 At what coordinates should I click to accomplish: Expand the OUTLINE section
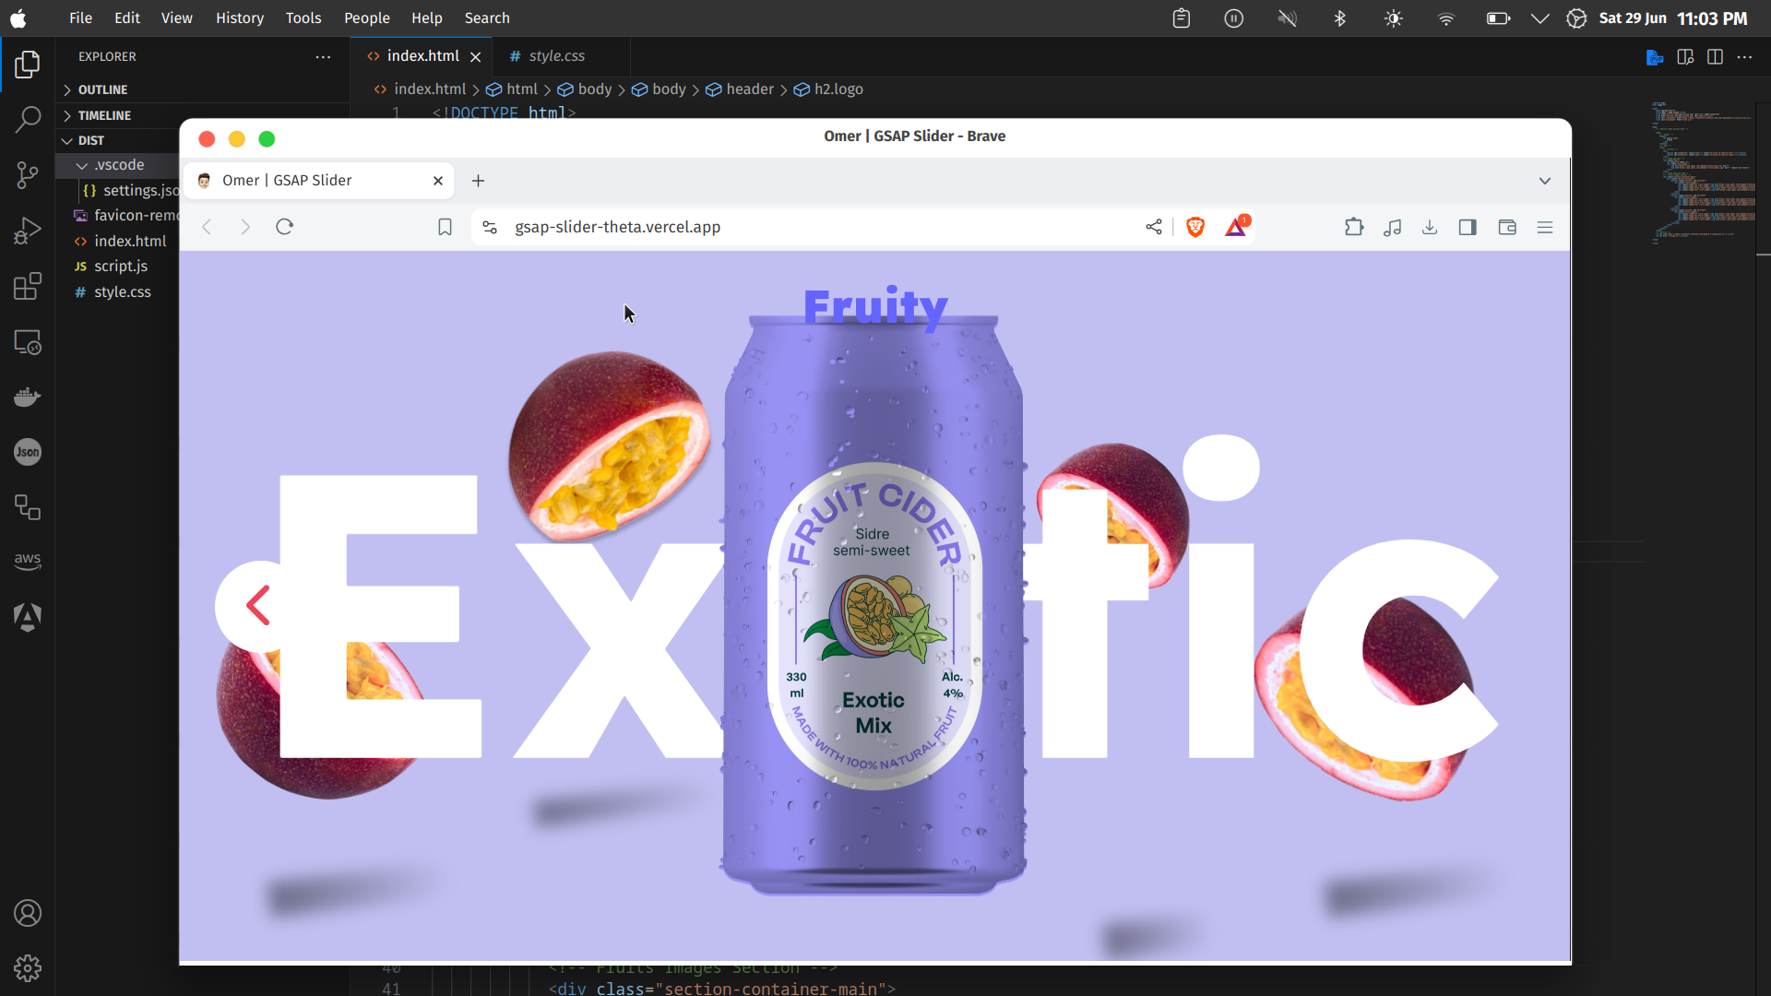[102, 89]
